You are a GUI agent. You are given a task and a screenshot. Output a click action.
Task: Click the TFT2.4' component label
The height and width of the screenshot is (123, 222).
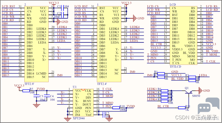coord(102,84)
